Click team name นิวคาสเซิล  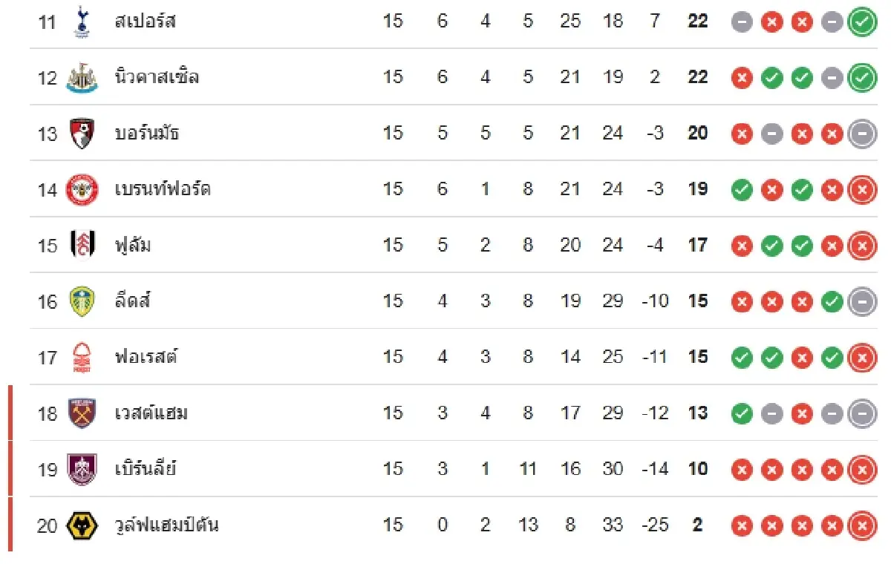coord(157,77)
